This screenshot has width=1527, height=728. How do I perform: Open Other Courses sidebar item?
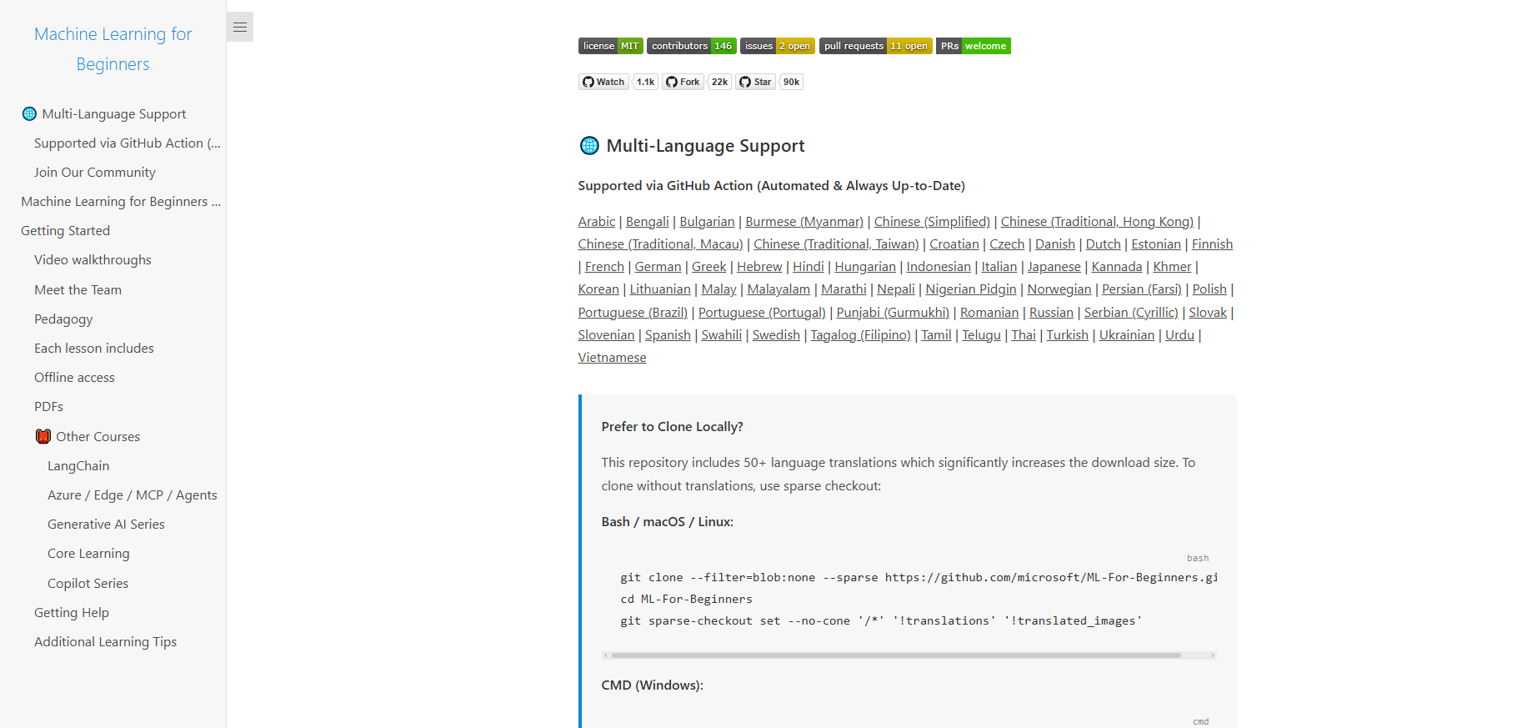click(88, 437)
